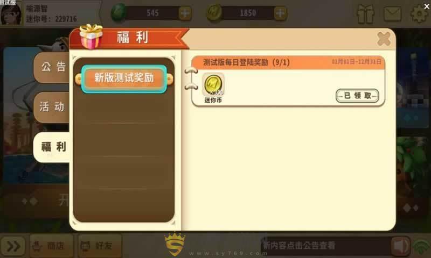Open settings gear icon
Viewport: 431px width, 258px height.
[x=419, y=13]
